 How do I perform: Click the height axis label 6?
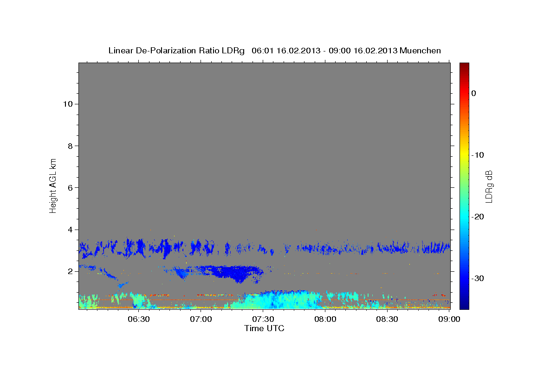pyautogui.click(x=70, y=187)
